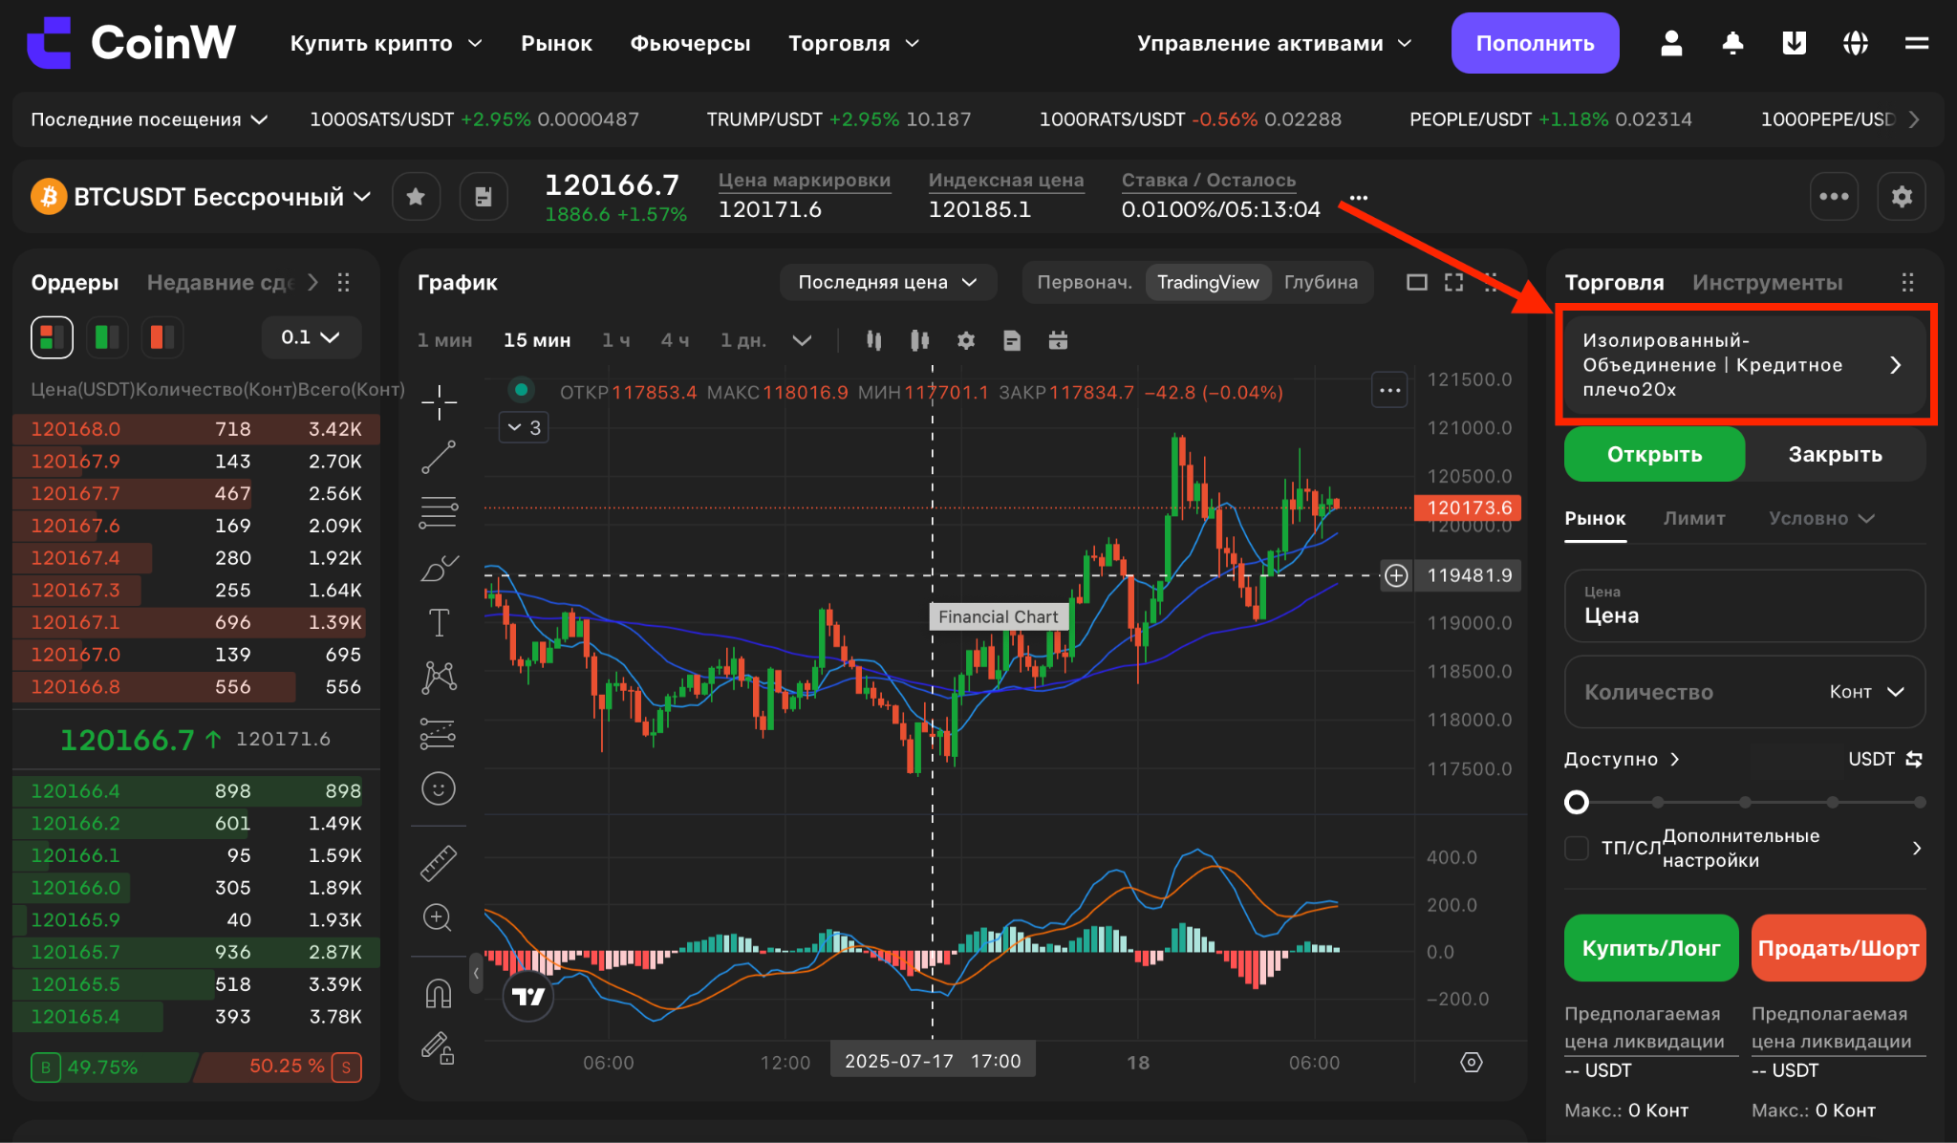Expand Торговля dropdown in header
The image size is (1957, 1143).
pos(853,43)
